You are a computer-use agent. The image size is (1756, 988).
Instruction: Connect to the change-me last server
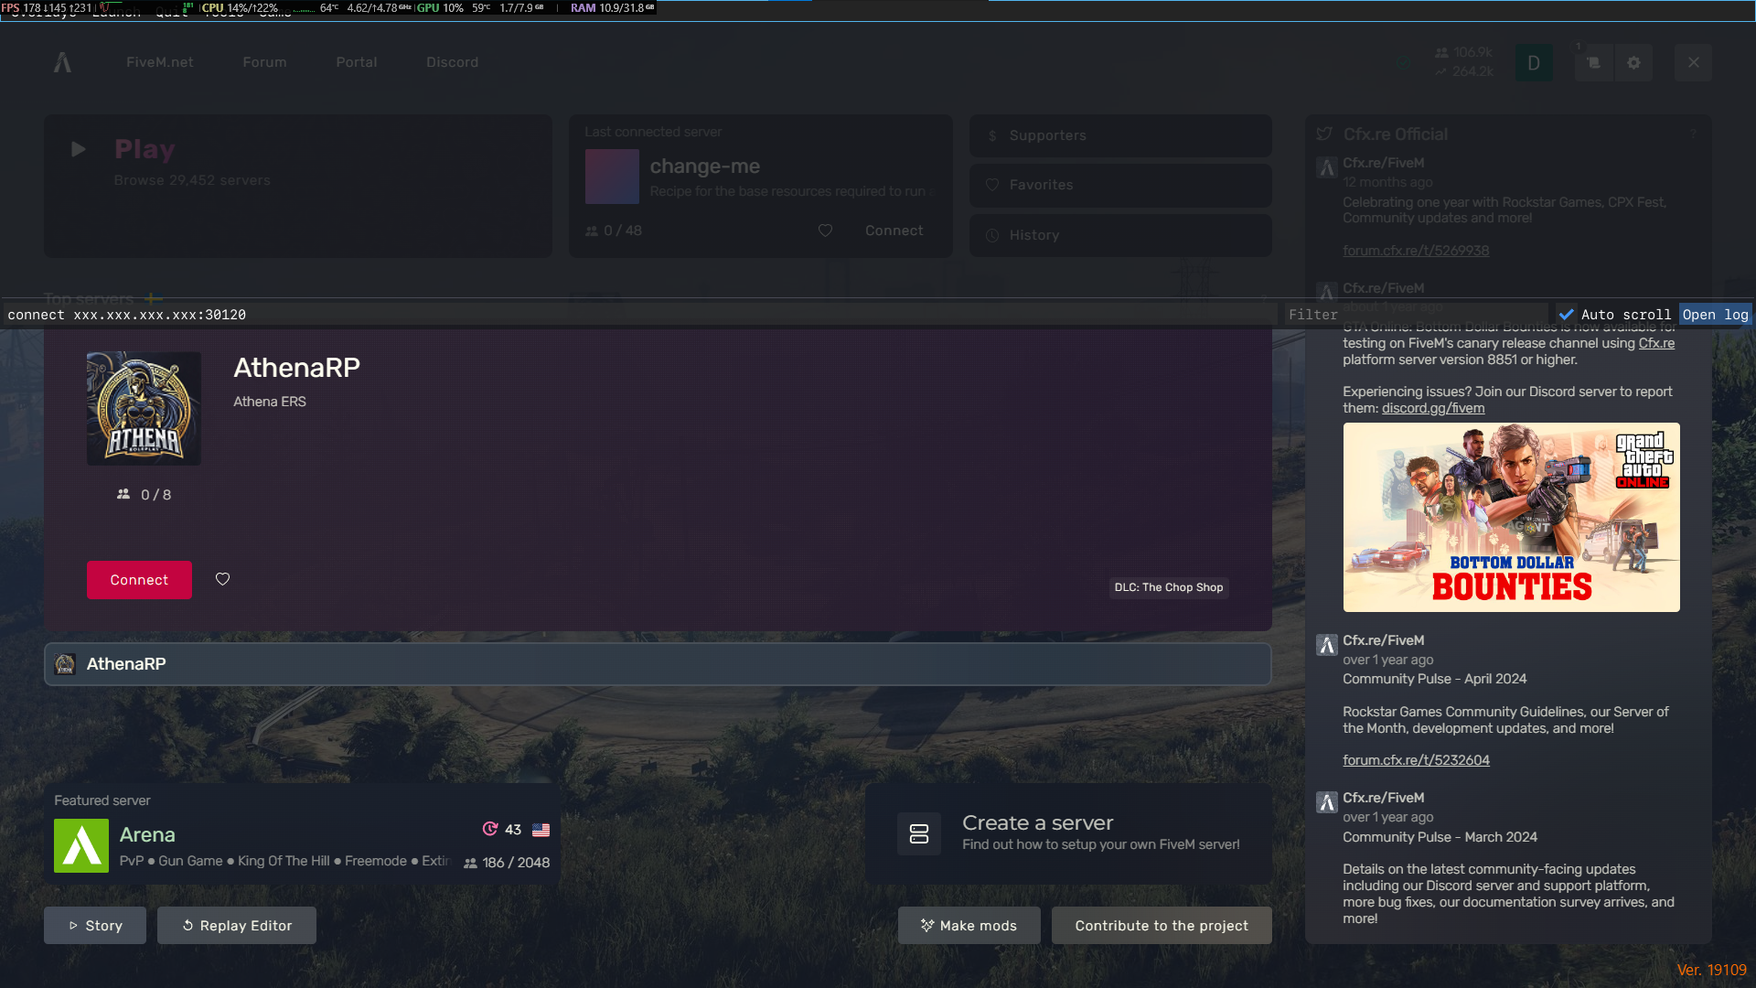click(894, 231)
